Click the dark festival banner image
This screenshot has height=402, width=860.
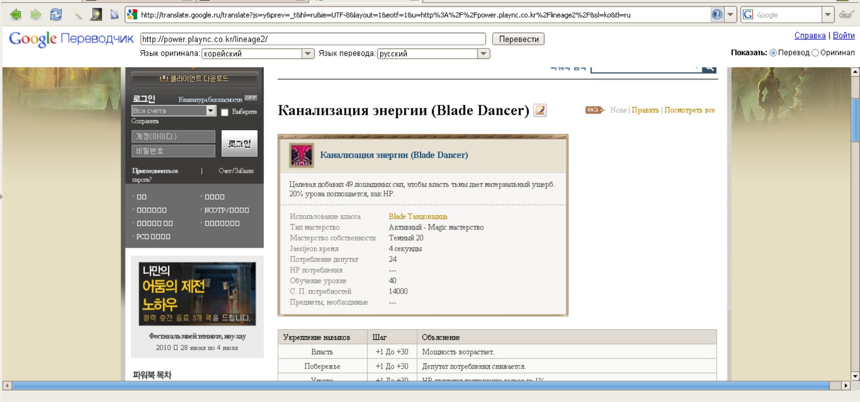coord(197,294)
